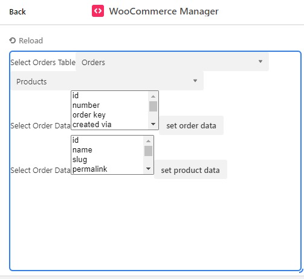The width and height of the screenshot is (304, 279).
Task: Select 'created via' in order data list
Action: click(x=110, y=125)
